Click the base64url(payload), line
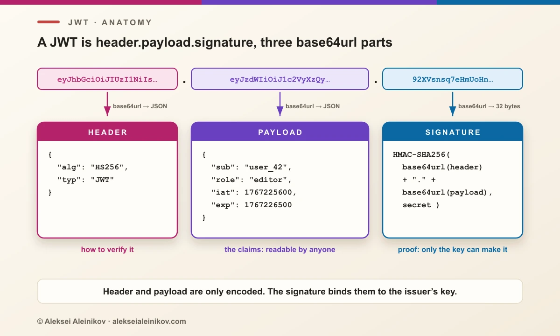 click(447, 192)
